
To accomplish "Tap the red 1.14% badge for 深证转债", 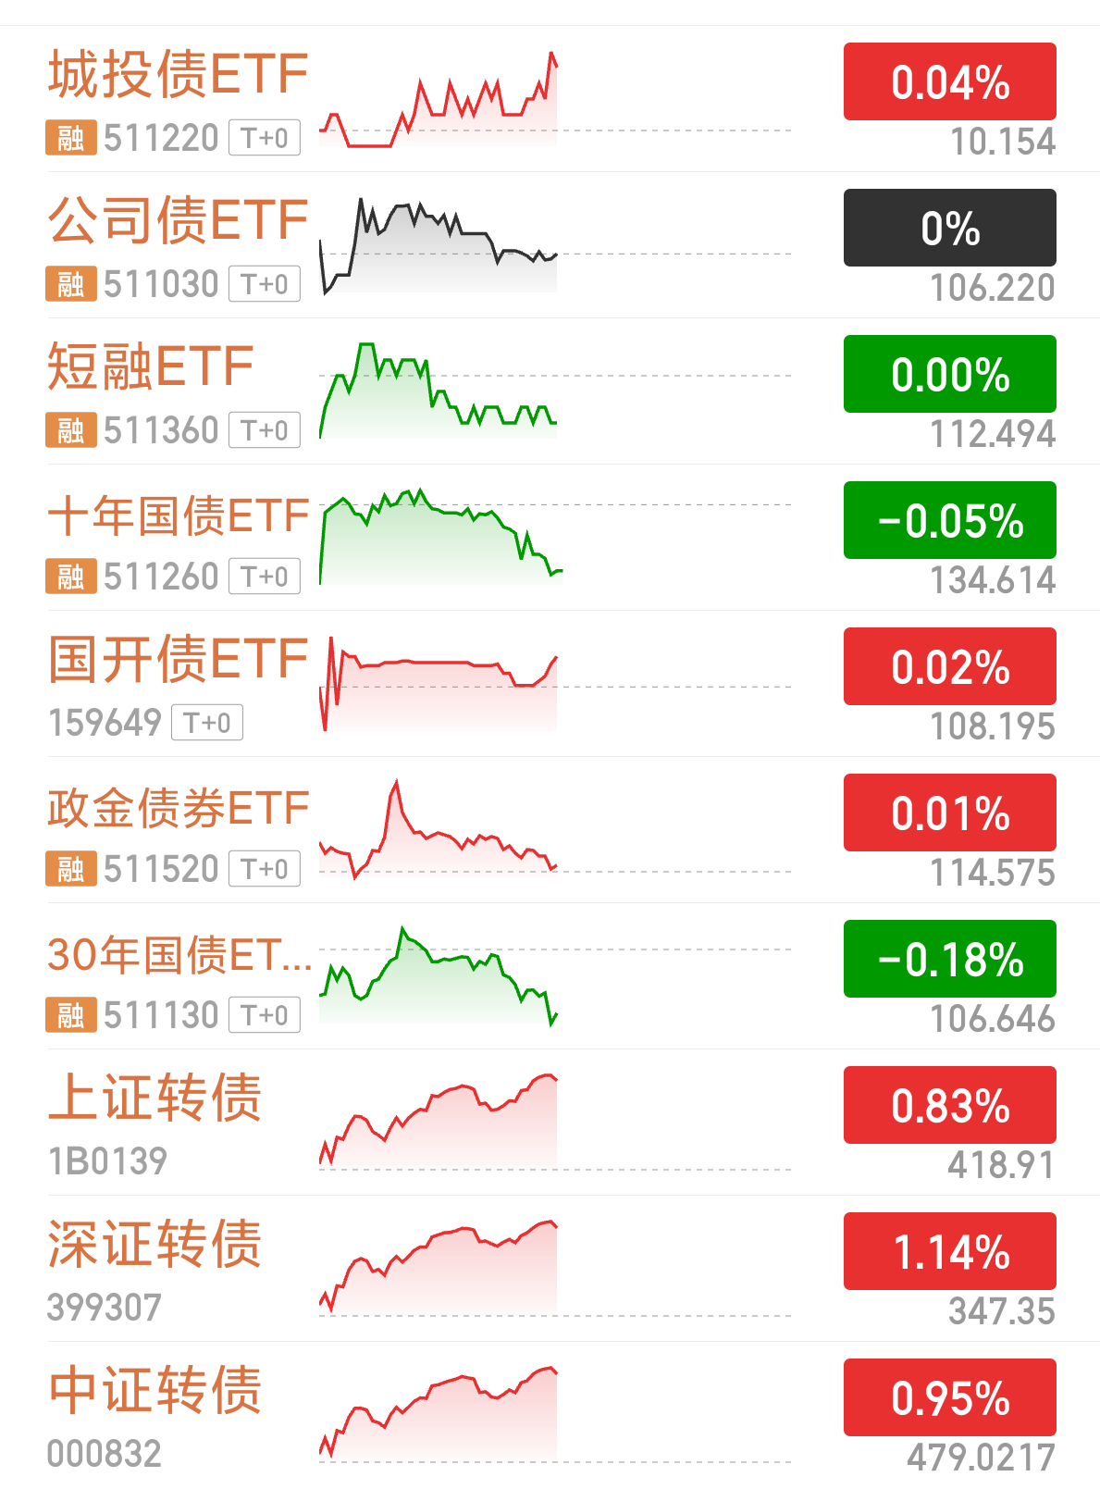I will 950,1251.
